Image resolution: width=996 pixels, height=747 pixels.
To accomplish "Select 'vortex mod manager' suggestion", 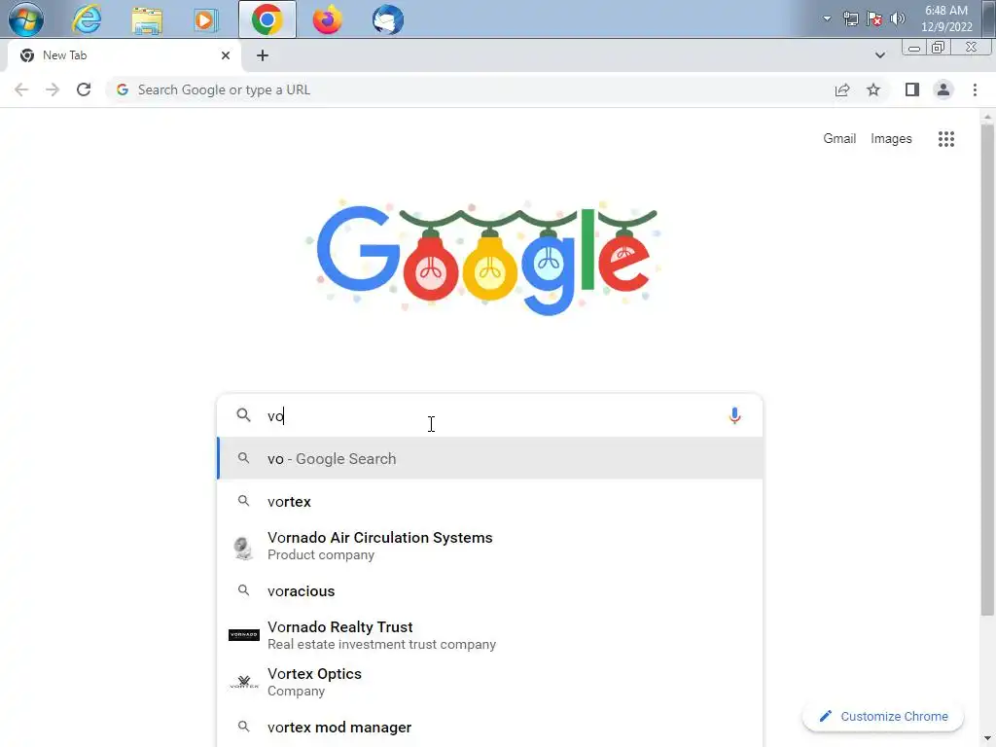I will click(x=490, y=728).
